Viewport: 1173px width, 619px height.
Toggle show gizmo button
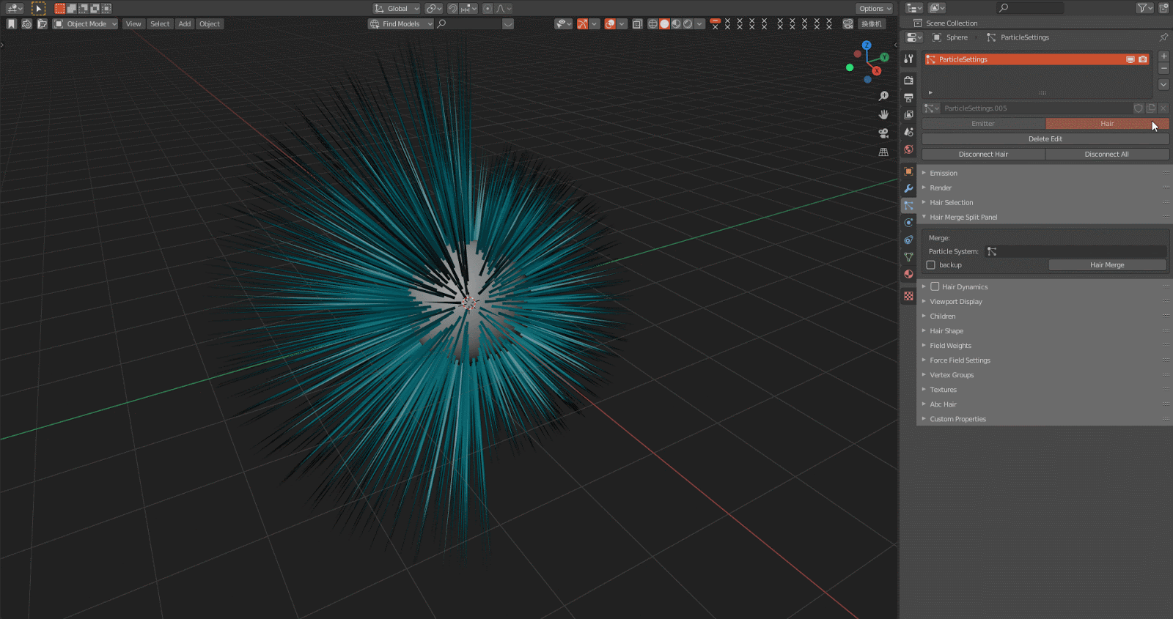[x=582, y=24]
